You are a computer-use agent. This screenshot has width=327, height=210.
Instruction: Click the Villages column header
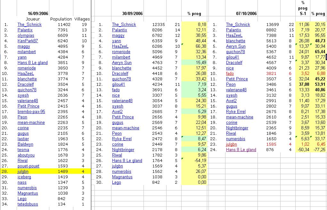pyautogui.click(x=82, y=19)
